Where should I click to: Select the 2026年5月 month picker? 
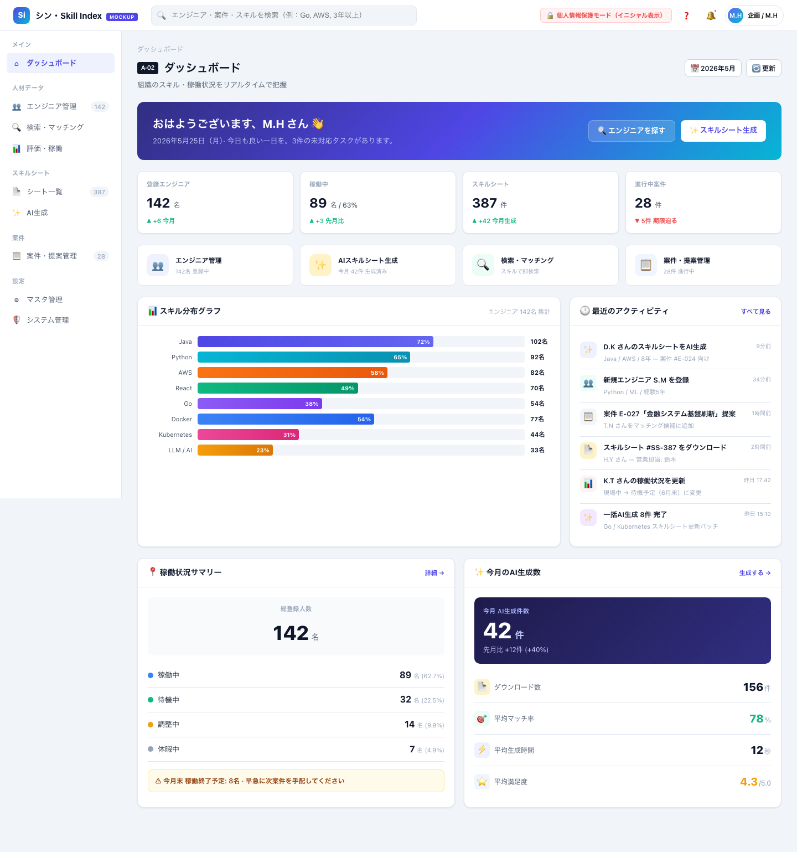(x=713, y=68)
